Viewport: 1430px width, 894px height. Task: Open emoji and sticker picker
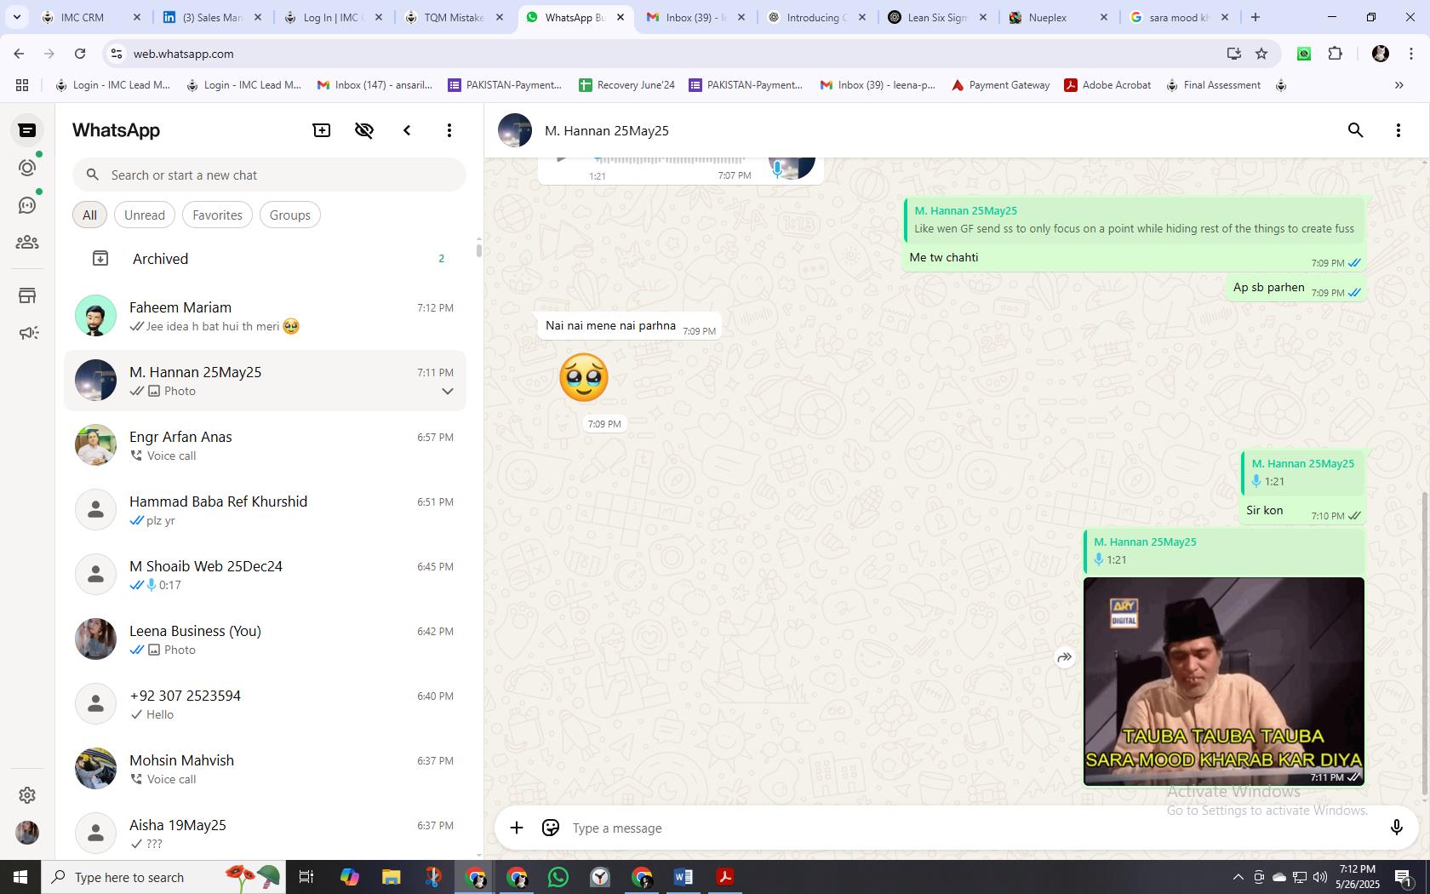[x=551, y=828]
